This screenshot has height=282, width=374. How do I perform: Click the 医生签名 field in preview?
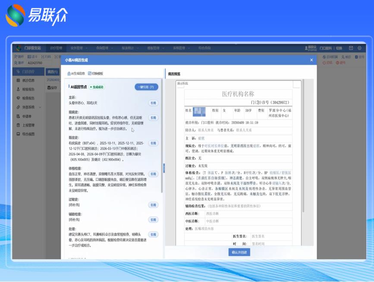click(x=271, y=236)
